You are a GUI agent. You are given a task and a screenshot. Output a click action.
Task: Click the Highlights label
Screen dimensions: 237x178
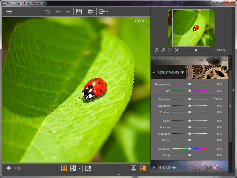(164, 134)
